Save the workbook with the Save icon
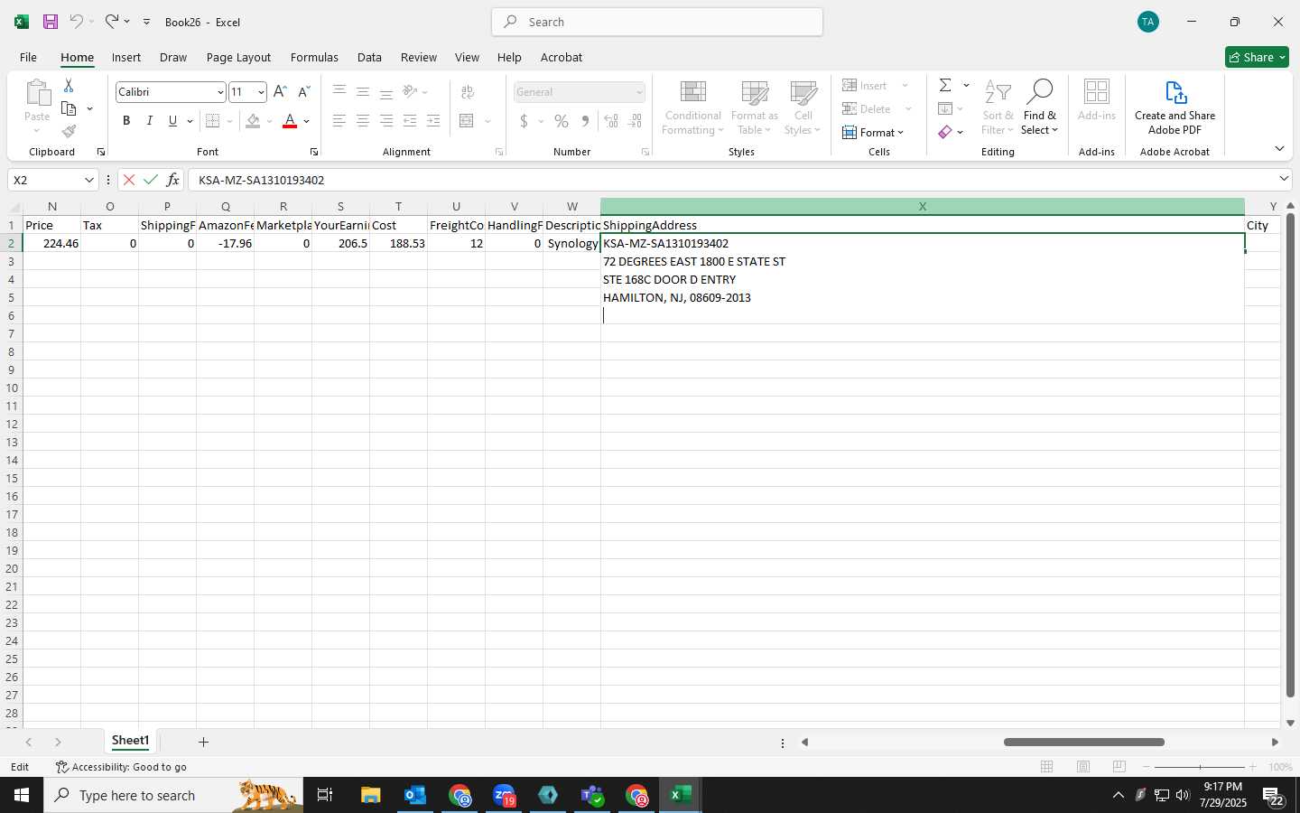The width and height of the screenshot is (1300, 813). (51, 22)
